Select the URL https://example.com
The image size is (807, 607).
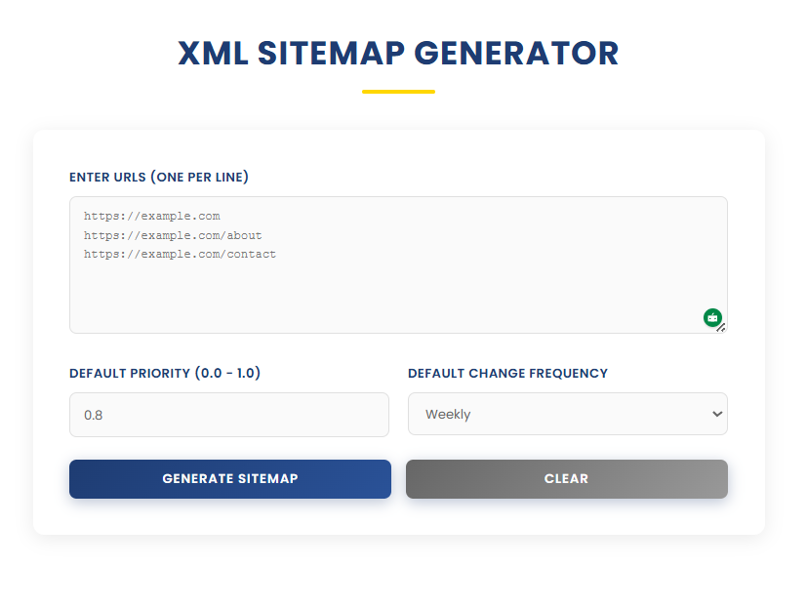tap(151, 216)
